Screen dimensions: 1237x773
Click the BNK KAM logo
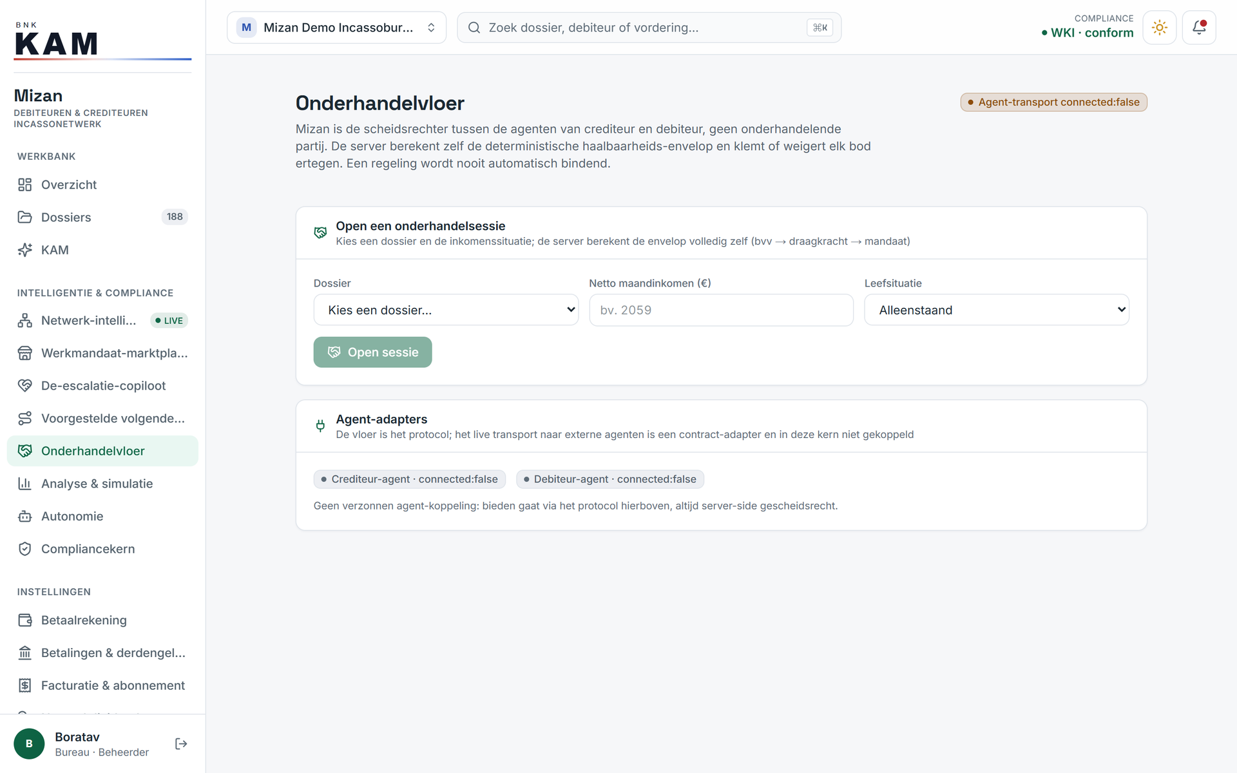(x=102, y=40)
